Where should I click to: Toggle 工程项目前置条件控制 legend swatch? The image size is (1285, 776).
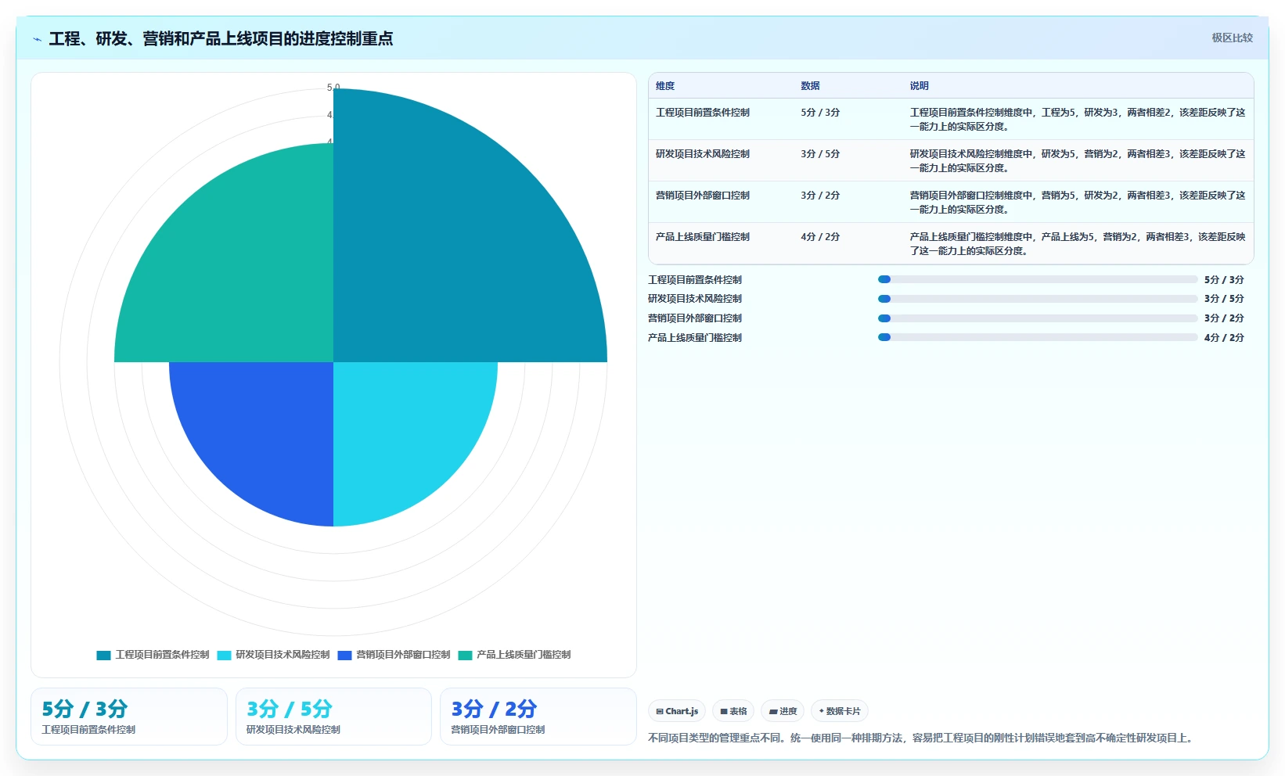(103, 656)
